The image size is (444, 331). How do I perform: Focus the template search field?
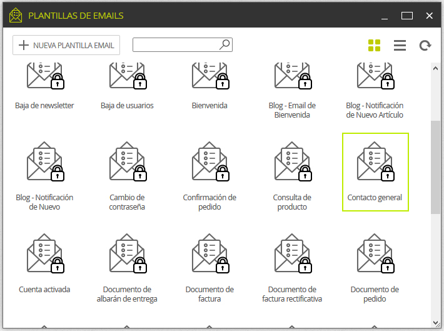(183, 45)
